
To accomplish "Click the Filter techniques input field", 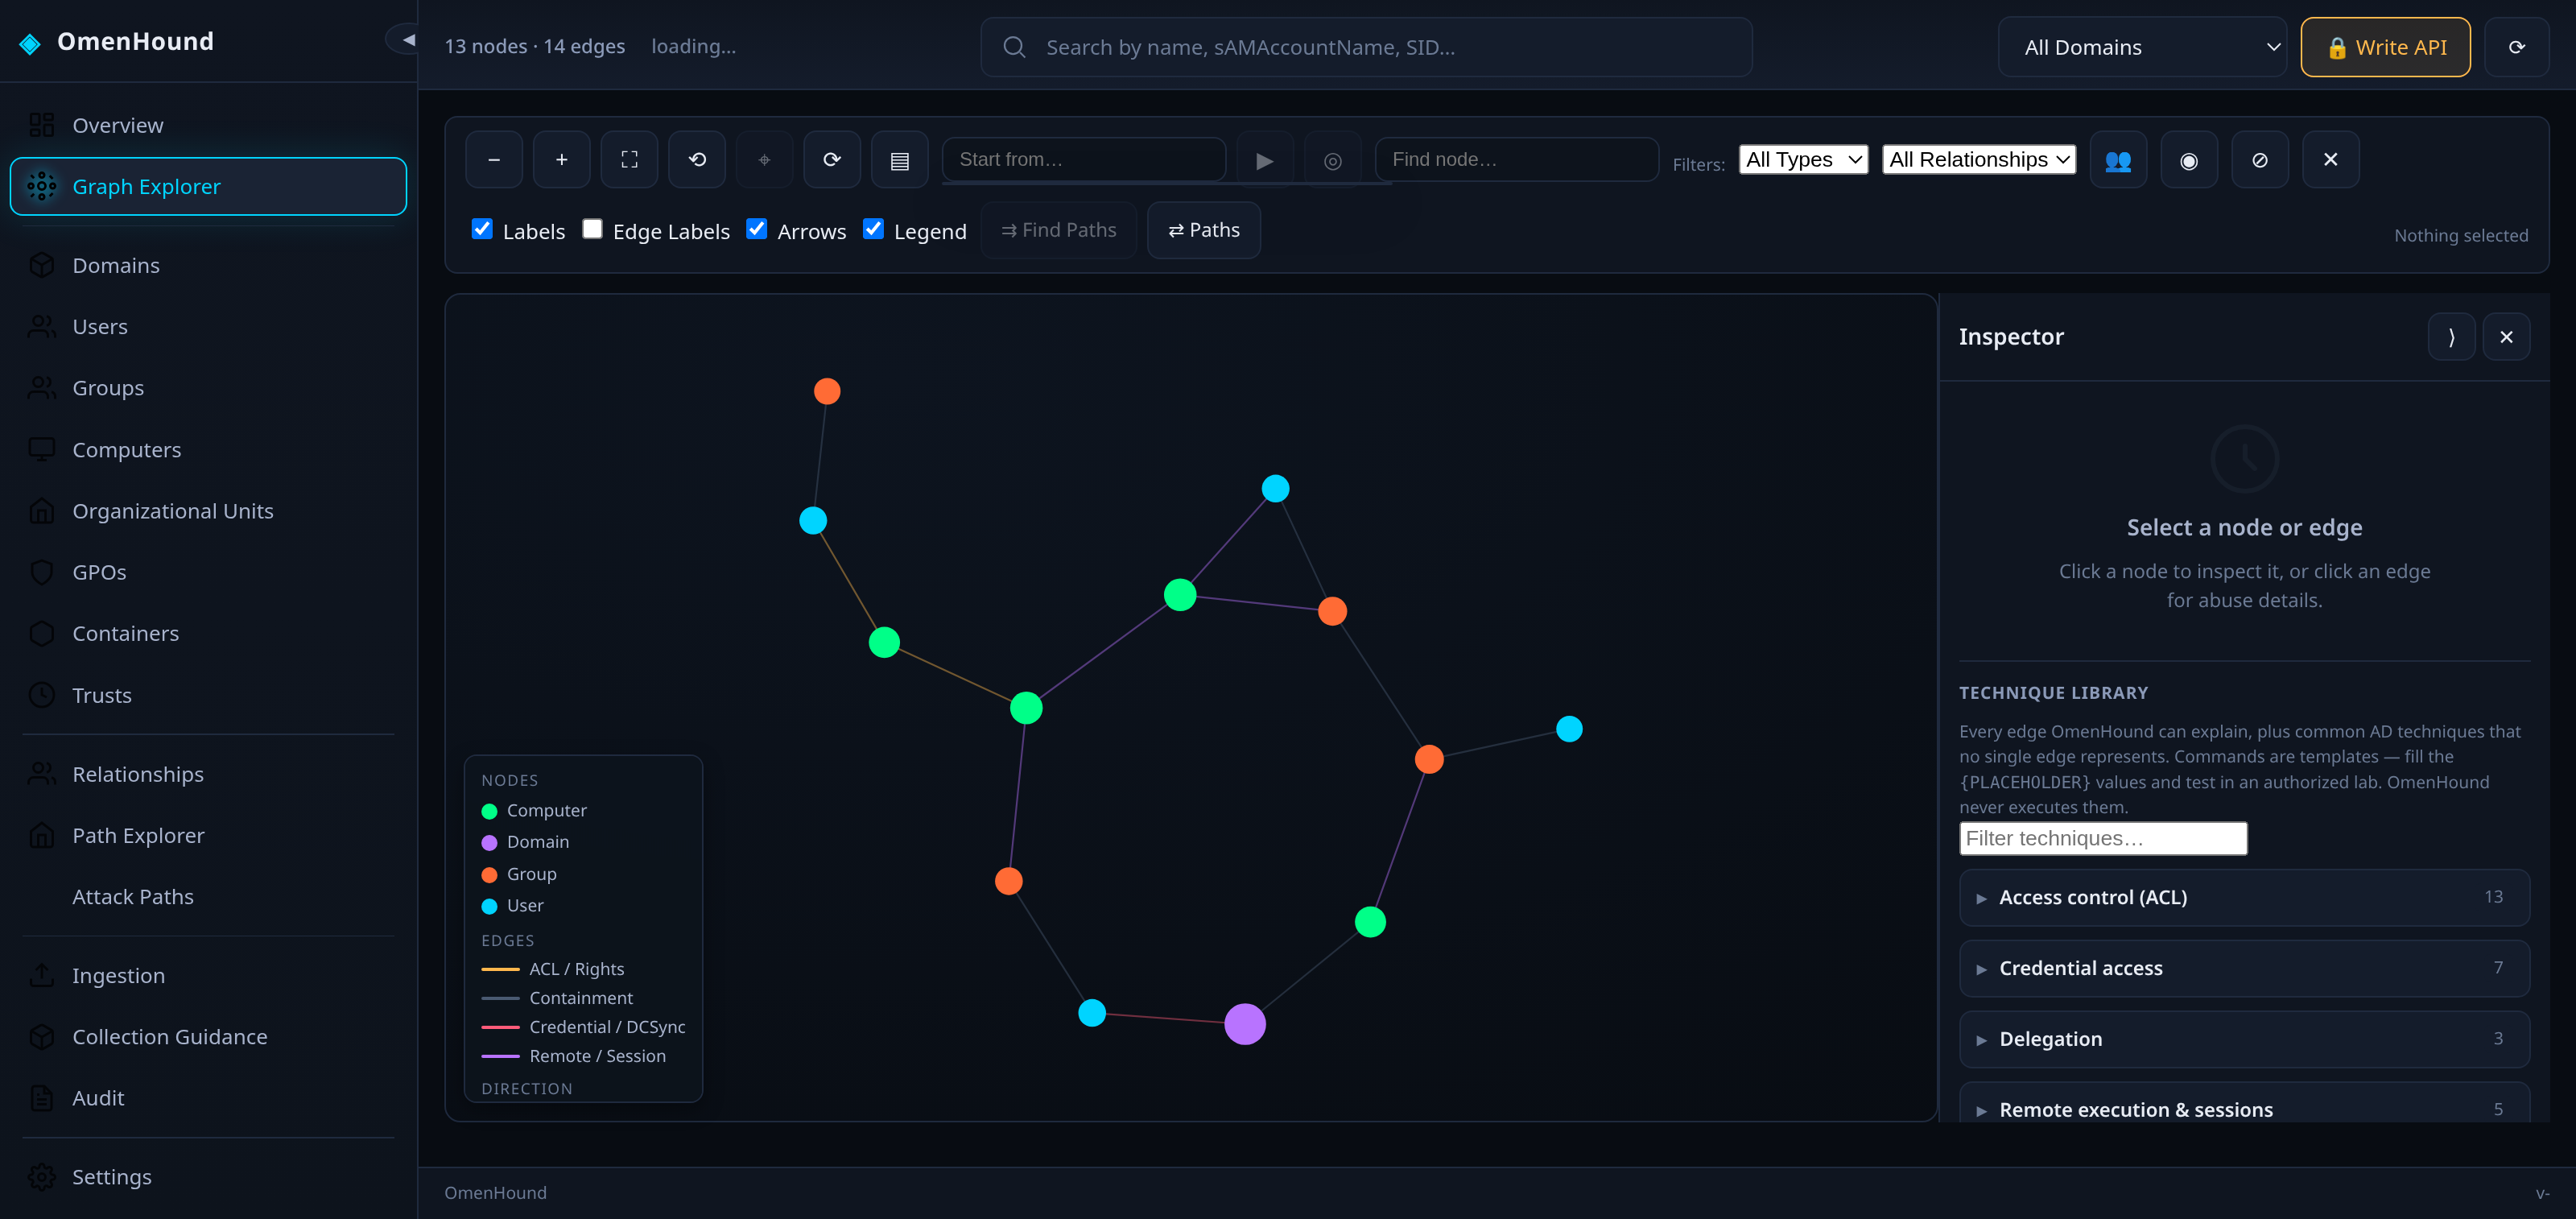I will click(x=2102, y=838).
